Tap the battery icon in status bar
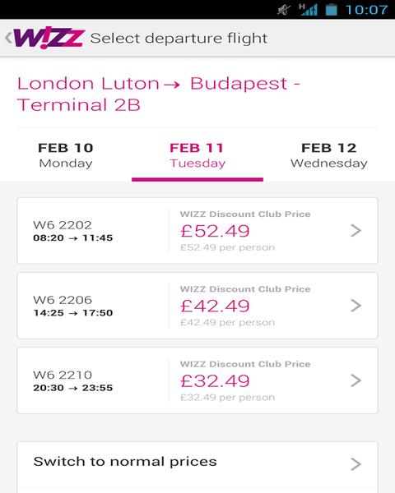This screenshot has width=395, height=493. coord(331,9)
